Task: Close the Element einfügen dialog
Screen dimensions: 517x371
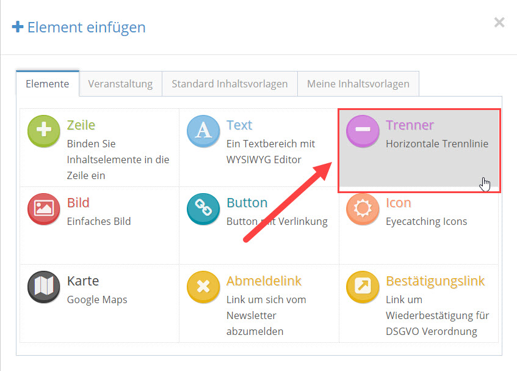Action: click(x=499, y=23)
